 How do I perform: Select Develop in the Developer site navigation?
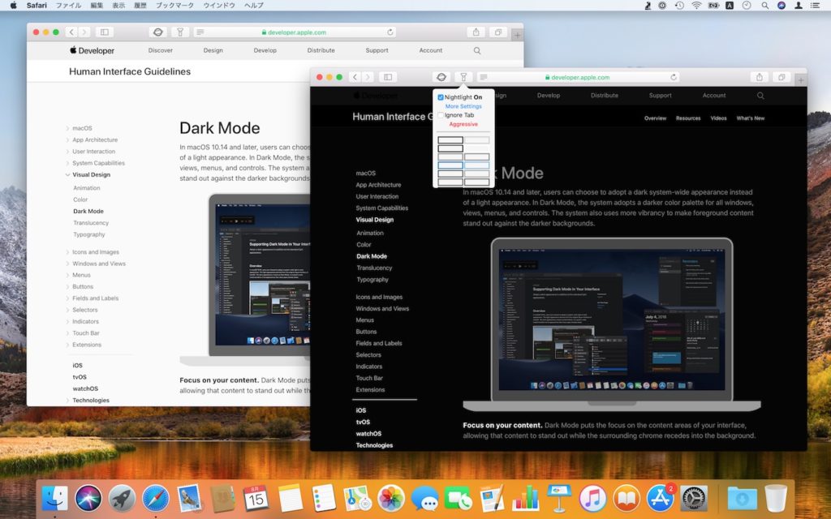coord(549,95)
